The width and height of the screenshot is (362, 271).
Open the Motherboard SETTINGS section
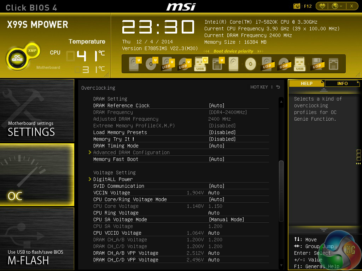pos(37,110)
